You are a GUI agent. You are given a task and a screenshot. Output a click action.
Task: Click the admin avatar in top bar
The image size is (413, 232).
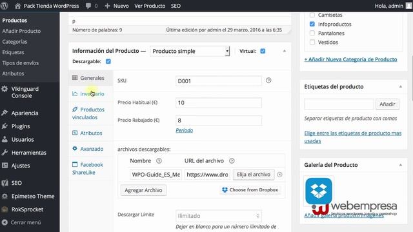408,6
